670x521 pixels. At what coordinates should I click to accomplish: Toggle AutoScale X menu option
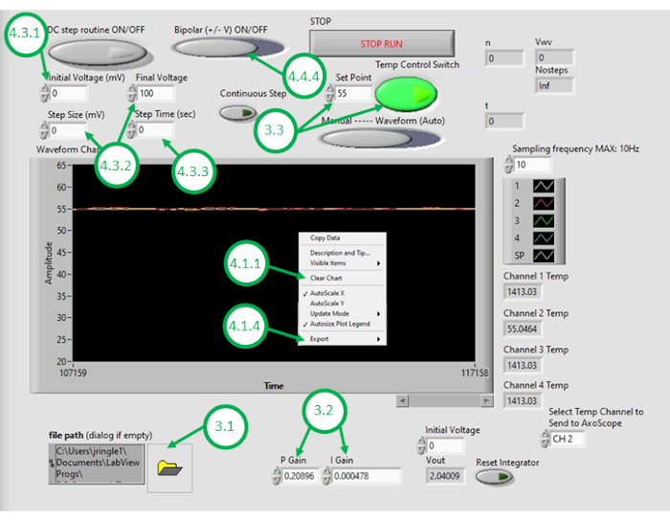click(343, 293)
